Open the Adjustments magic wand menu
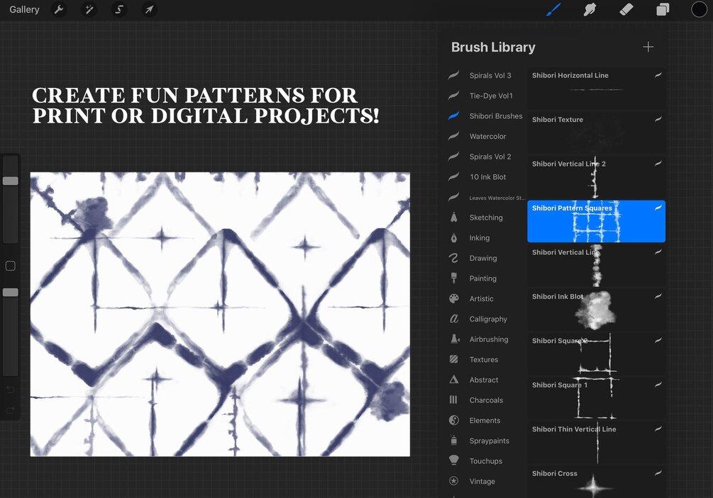Viewport: 713px width, 498px height. pos(89,9)
